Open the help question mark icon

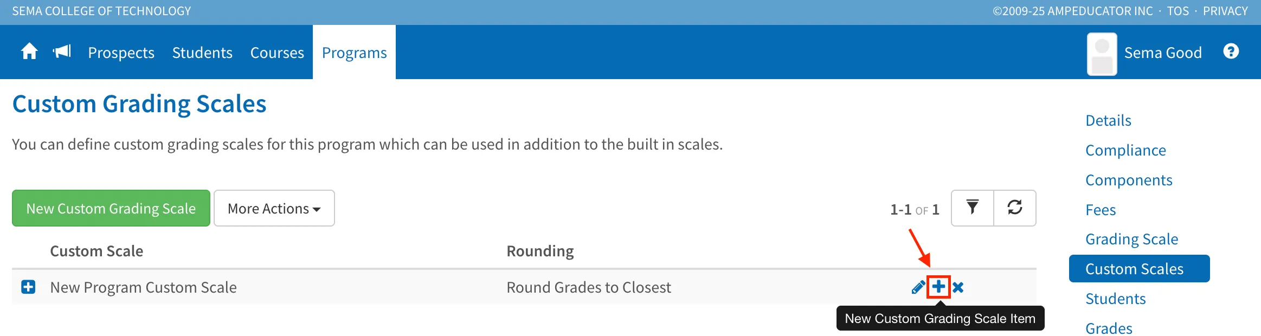[1231, 51]
